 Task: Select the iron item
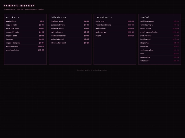[x=160, y=53]
